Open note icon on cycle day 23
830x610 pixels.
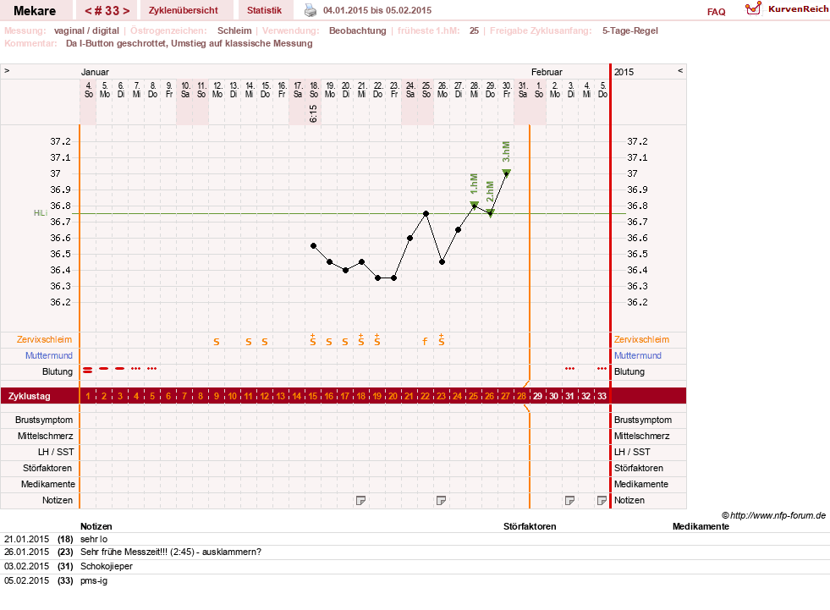click(x=441, y=500)
